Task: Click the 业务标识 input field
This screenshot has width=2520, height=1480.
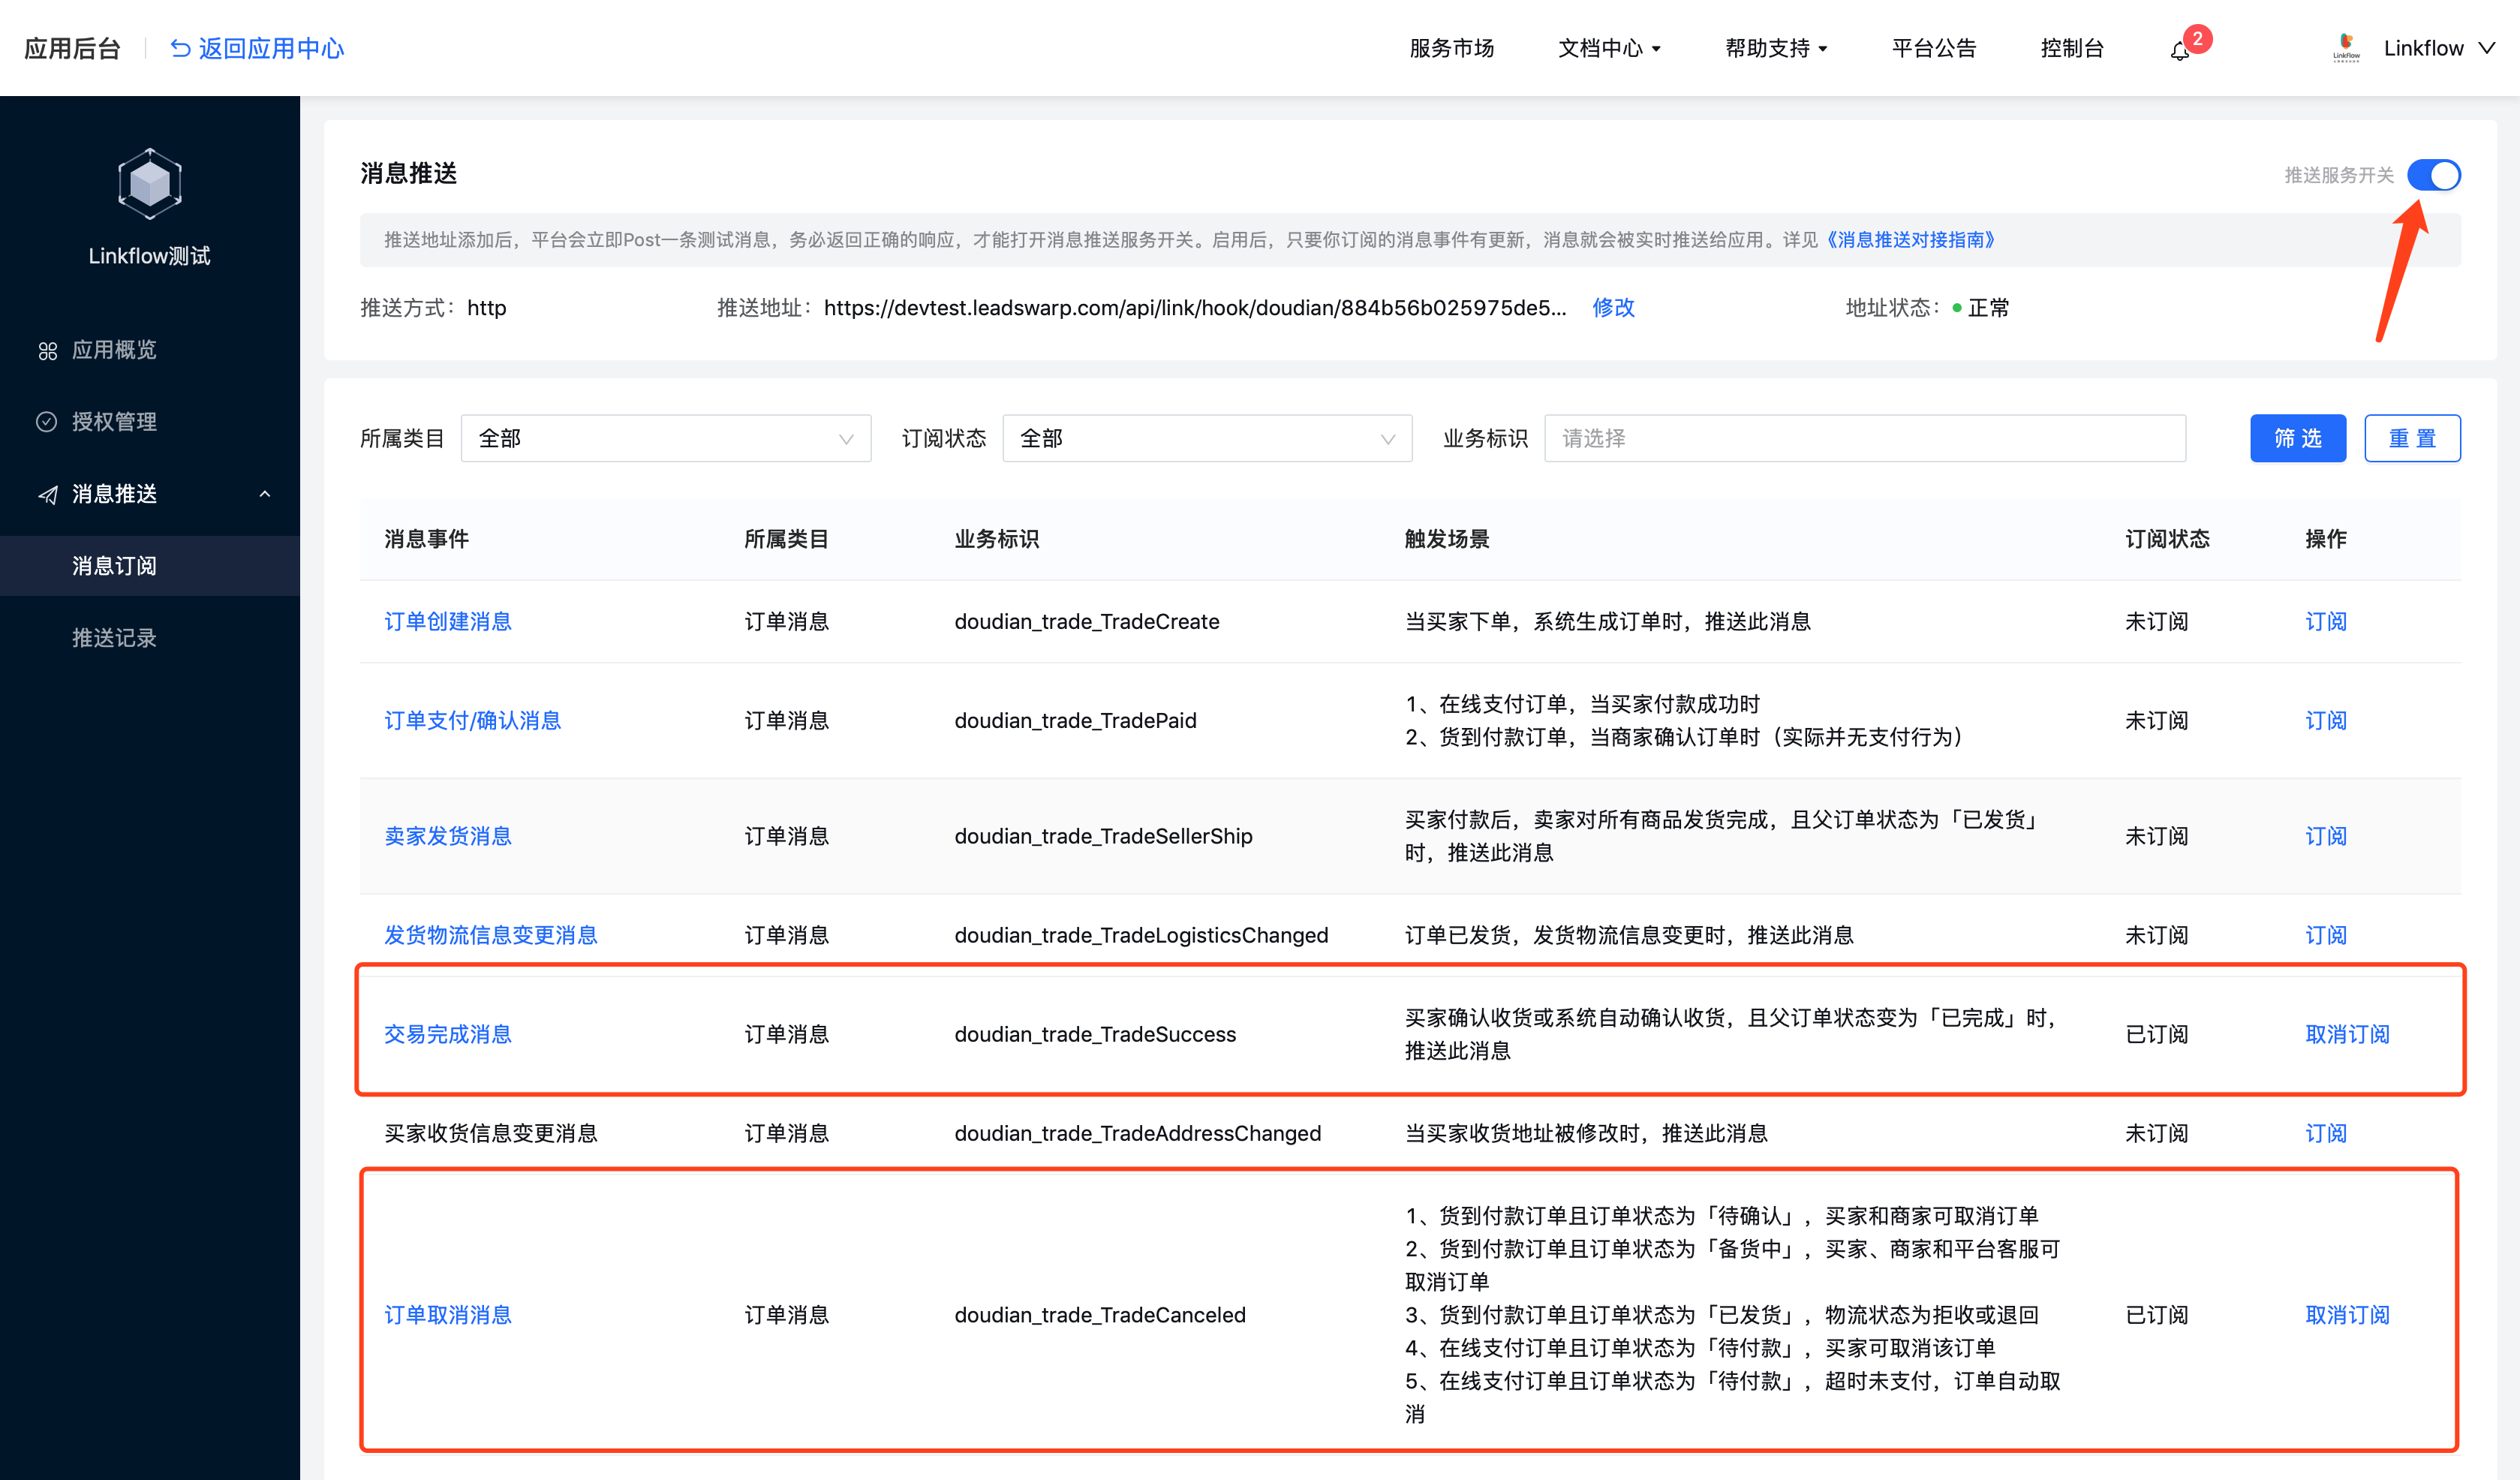Action: click(1864, 438)
